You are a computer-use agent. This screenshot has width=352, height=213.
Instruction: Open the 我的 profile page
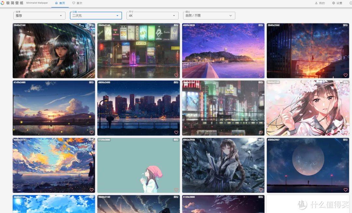tap(320, 3)
